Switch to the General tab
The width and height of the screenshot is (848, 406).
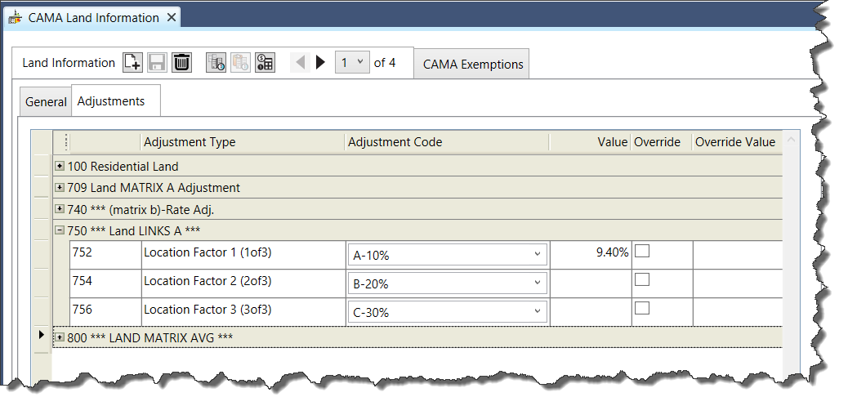point(46,102)
